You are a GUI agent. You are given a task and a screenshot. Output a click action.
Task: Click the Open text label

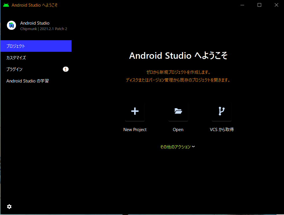tap(178, 130)
